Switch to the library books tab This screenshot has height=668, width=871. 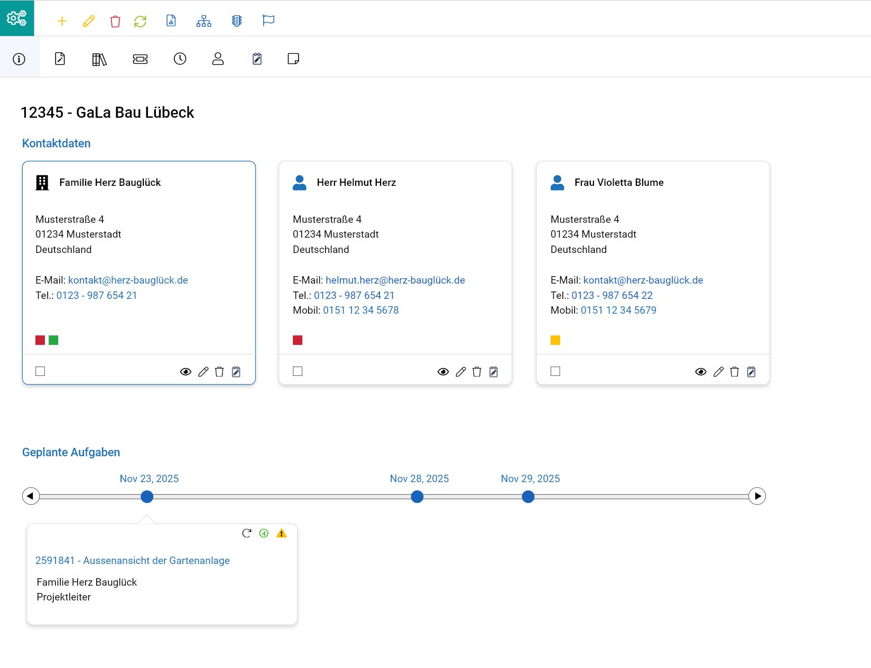pyautogui.click(x=99, y=59)
